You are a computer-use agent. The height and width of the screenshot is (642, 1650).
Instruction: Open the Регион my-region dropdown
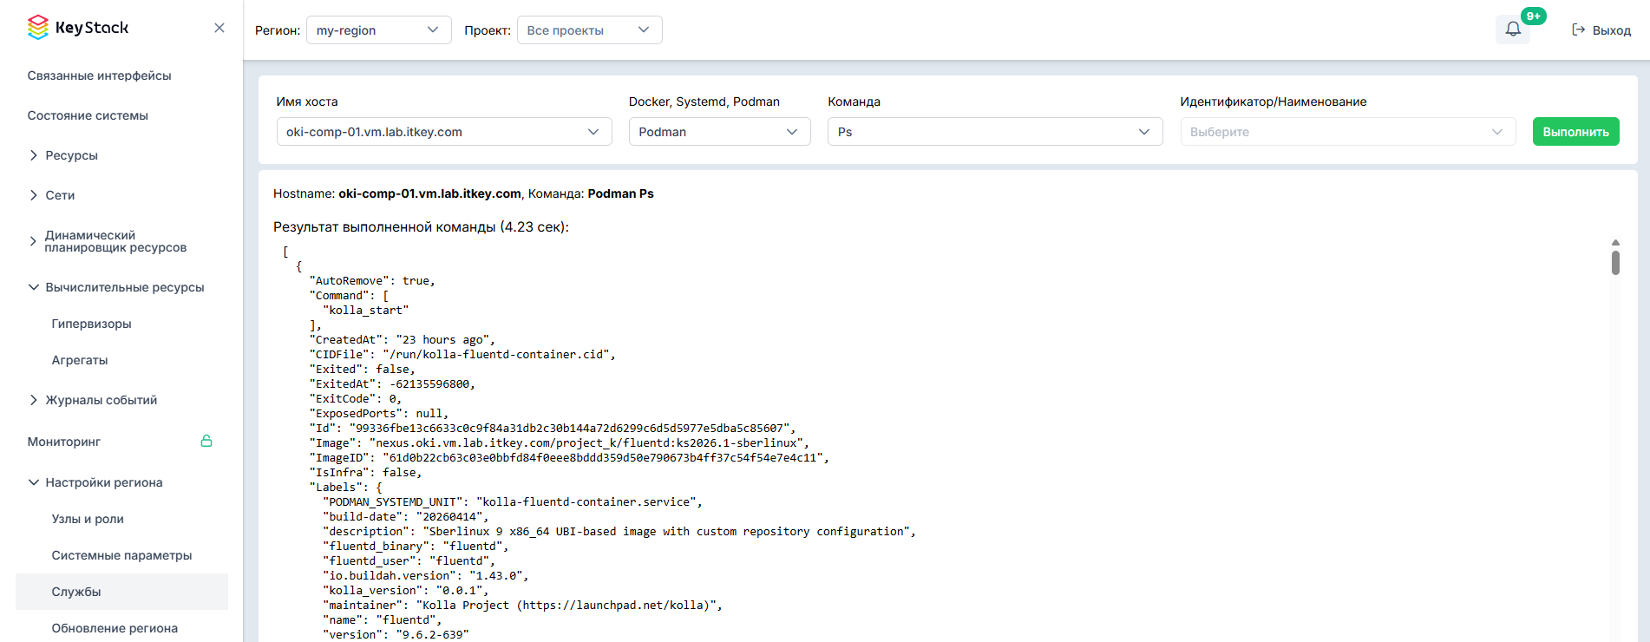click(x=378, y=30)
